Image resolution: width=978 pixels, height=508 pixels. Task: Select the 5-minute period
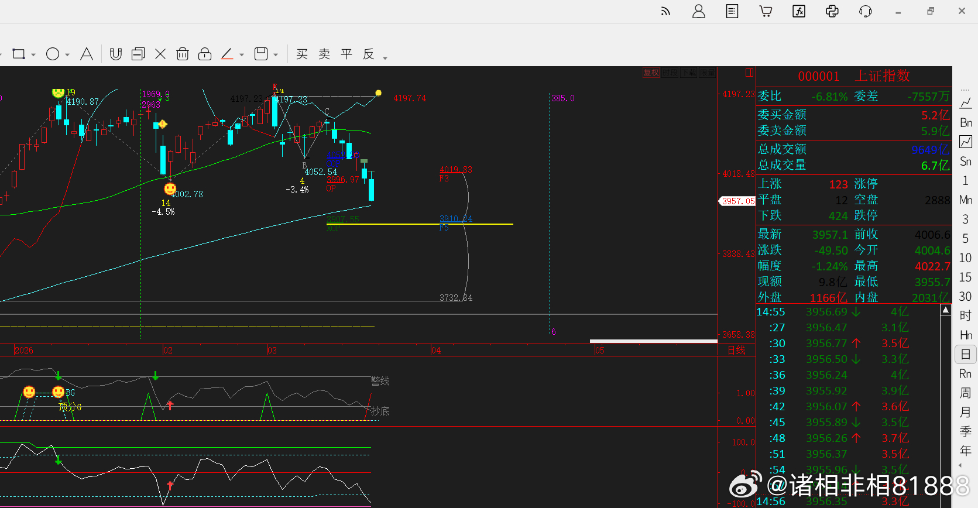pyautogui.click(x=966, y=238)
